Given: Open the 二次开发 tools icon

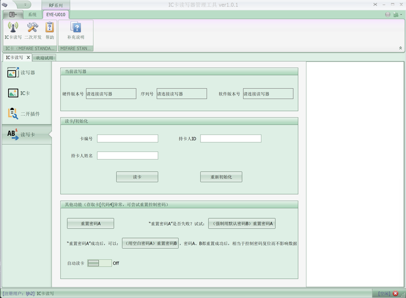Looking at the screenshot, I should (x=33, y=31).
